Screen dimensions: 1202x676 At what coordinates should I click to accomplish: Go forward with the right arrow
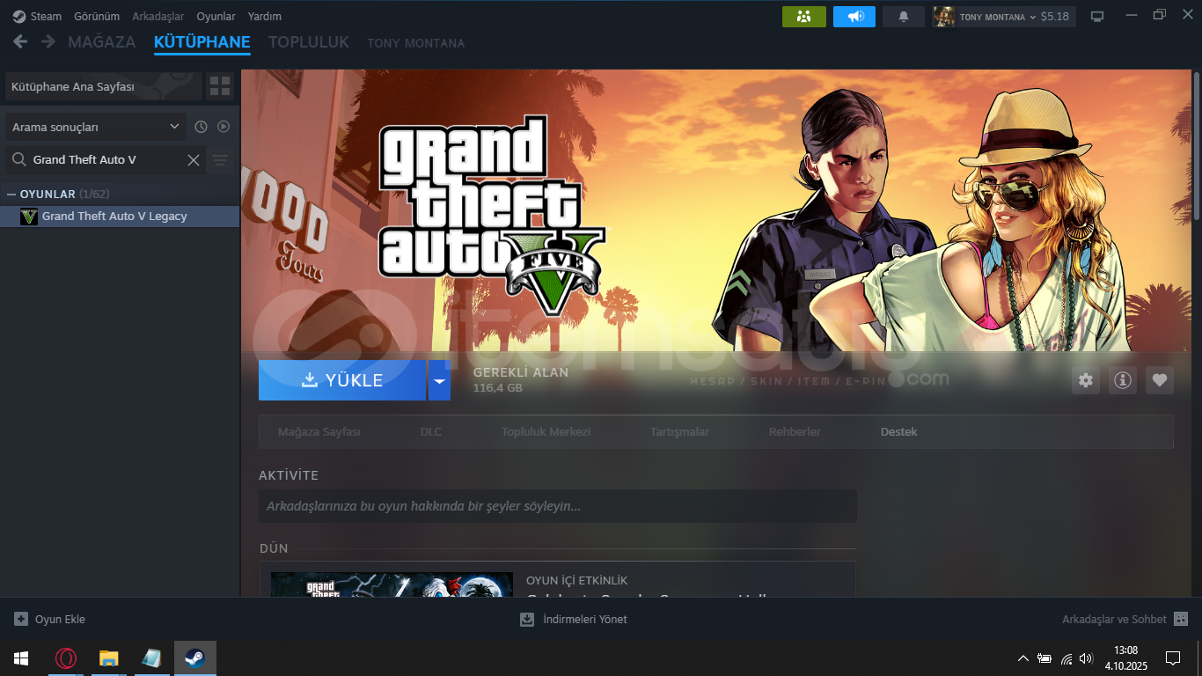pos(48,42)
